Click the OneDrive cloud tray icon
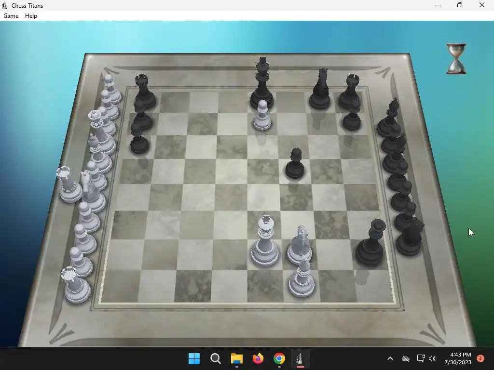This screenshot has height=370, width=494. [x=406, y=358]
